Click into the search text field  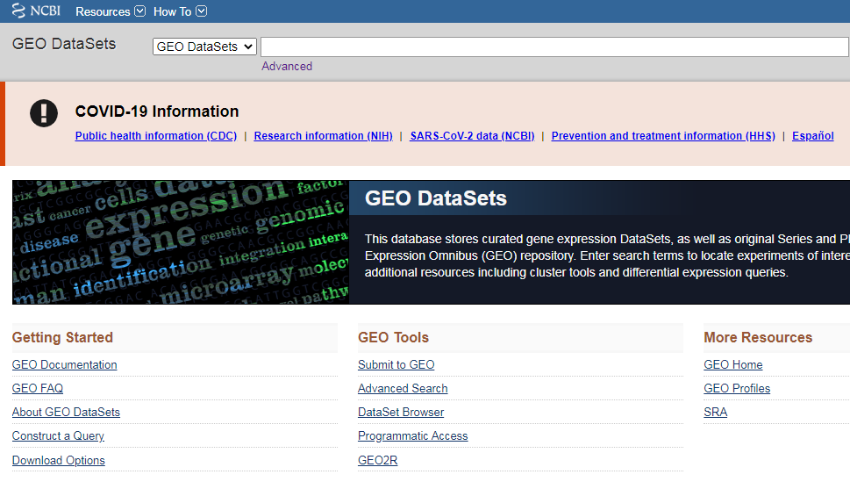(553, 47)
